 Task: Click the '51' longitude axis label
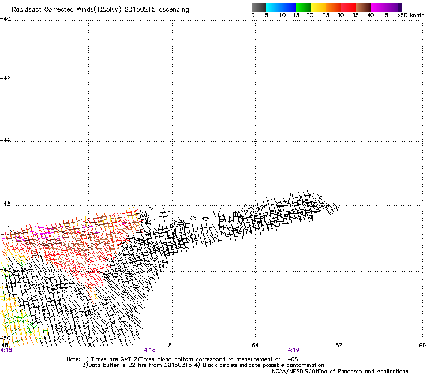coord(171,346)
